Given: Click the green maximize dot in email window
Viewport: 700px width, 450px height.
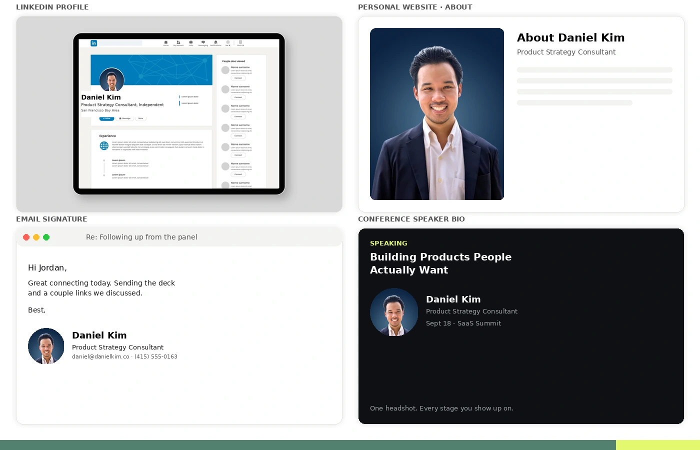Looking at the screenshot, I should (46, 237).
